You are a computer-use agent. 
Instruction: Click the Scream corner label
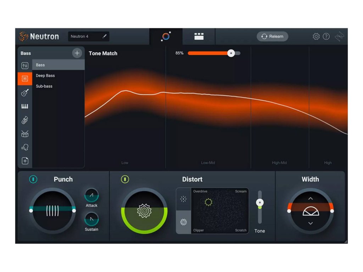pyautogui.click(x=241, y=191)
